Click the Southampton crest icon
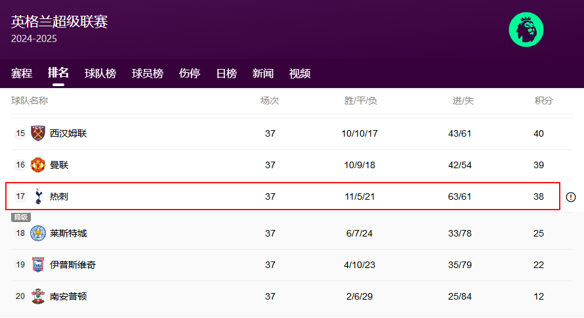This screenshot has width=584, height=318. click(x=39, y=296)
